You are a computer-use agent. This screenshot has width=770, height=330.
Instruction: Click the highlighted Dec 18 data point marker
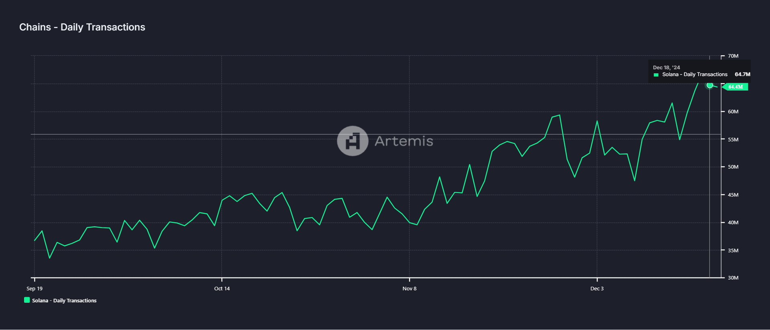coord(710,85)
